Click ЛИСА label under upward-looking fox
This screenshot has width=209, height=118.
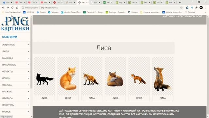[x=163, y=98]
